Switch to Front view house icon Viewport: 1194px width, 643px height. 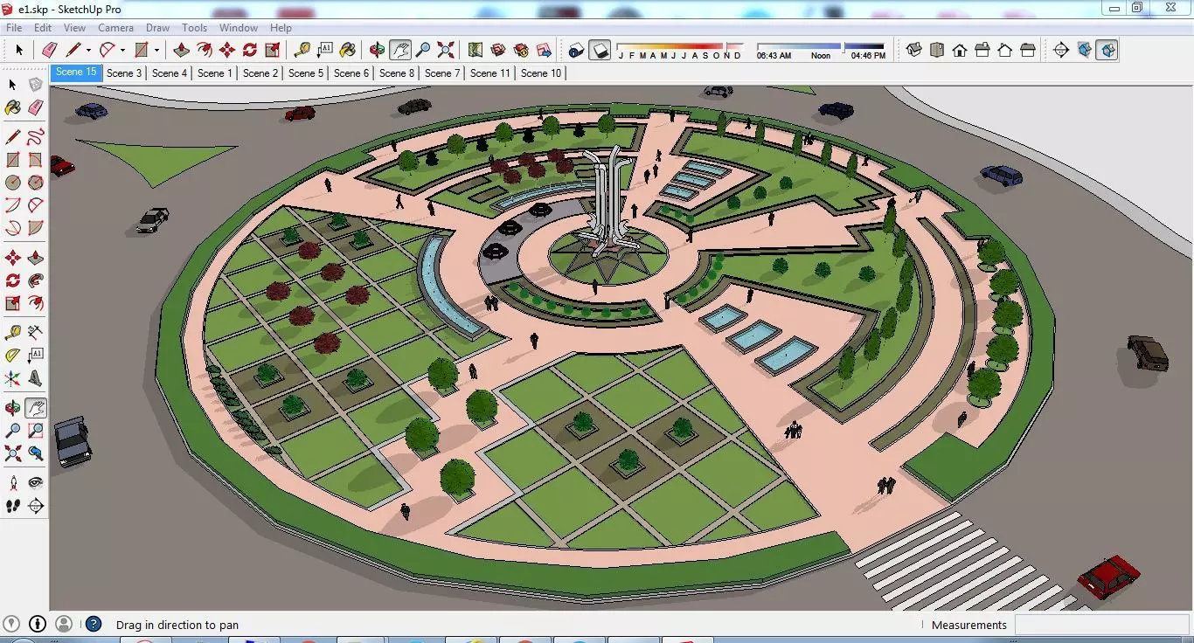[x=960, y=50]
